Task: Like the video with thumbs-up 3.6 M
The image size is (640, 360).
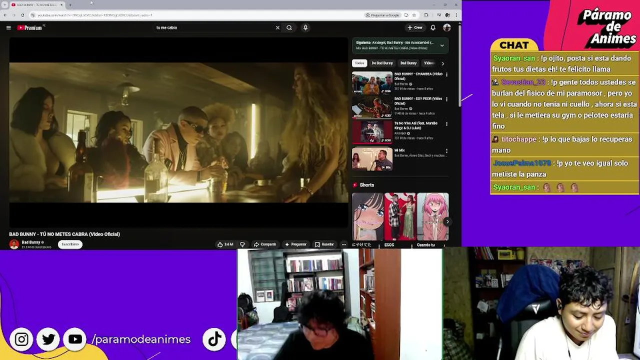Action: (x=225, y=244)
